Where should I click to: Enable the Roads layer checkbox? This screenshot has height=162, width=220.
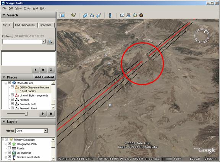[9, 148]
